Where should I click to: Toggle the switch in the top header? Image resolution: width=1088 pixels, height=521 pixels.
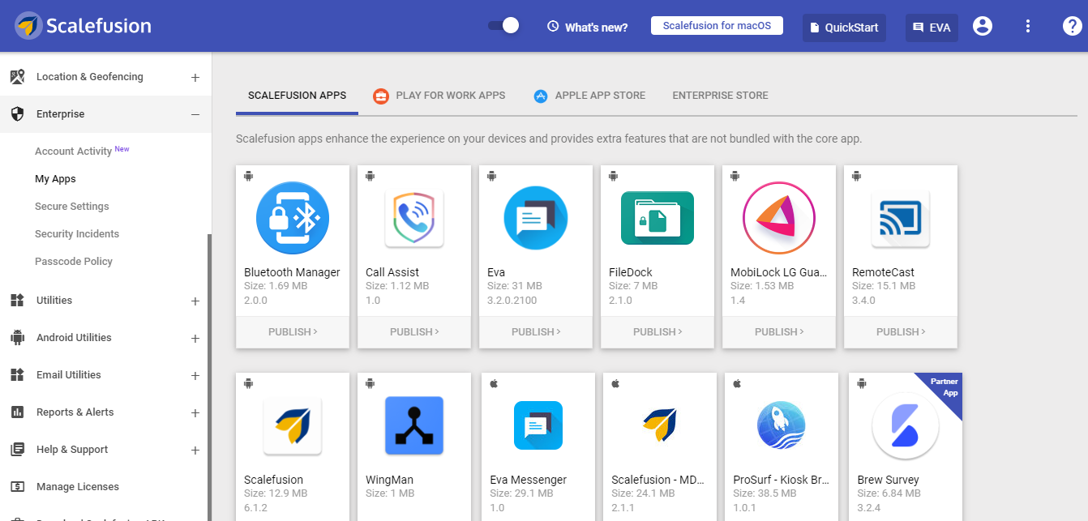(503, 26)
